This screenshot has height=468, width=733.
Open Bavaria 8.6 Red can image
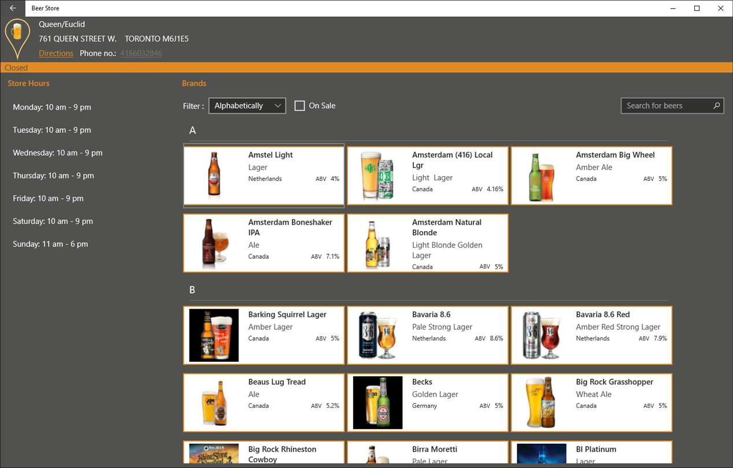(x=542, y=336)
